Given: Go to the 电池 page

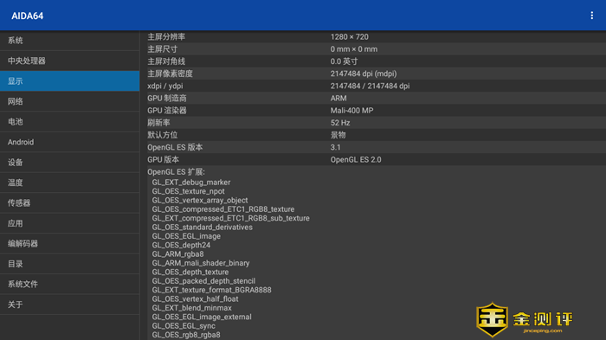Looking at the screenshot, I should (69, 122).
